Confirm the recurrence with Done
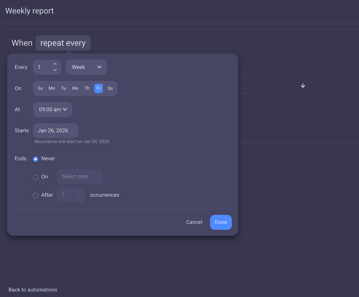Screen dimensions: 359x297 [x=221, y=222]
